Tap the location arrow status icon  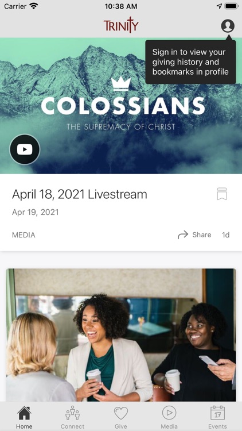click(x=219, y=6)
